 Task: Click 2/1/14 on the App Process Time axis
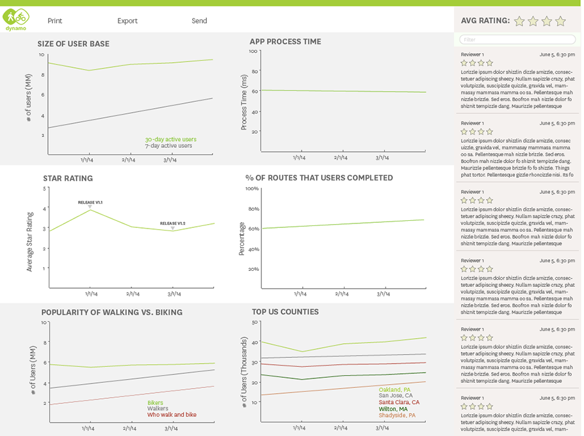pos(341,158)
